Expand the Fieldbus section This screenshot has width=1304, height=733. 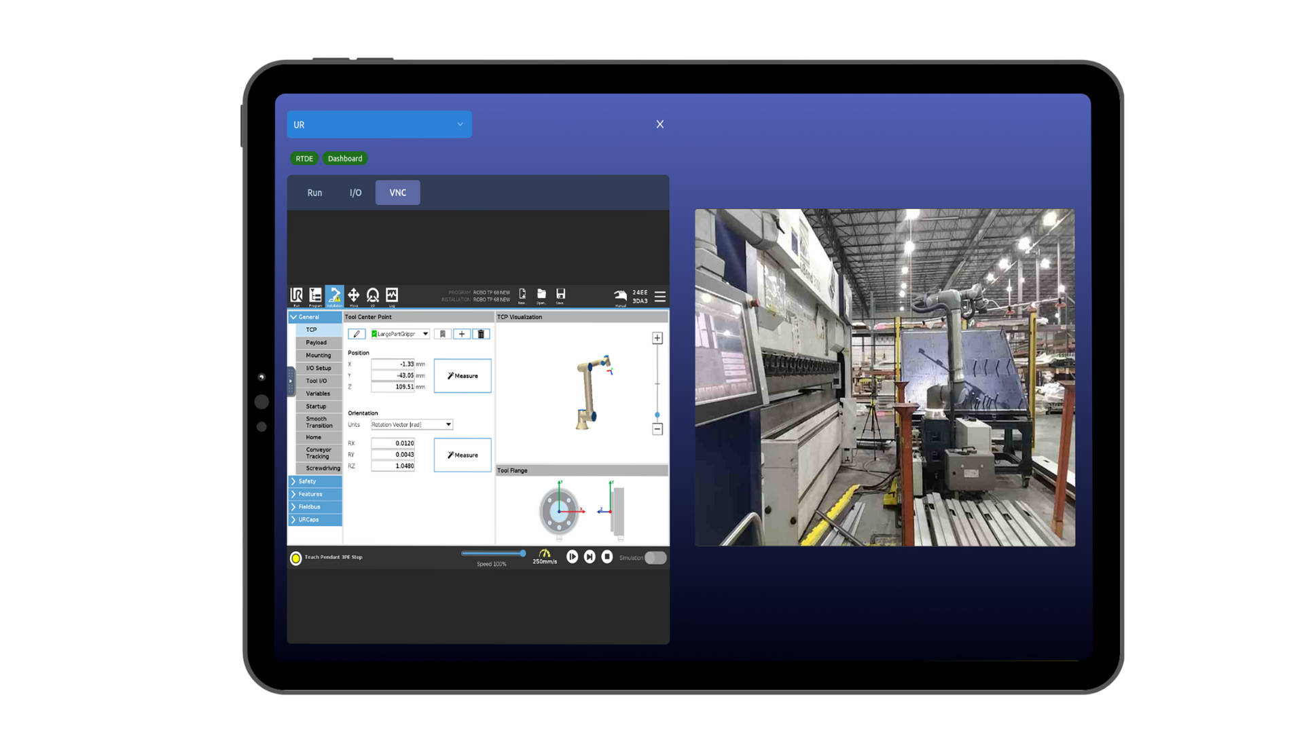315,507
